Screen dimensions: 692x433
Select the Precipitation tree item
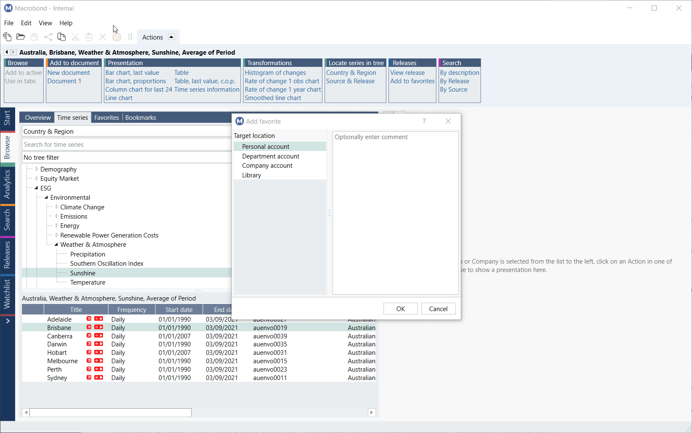(x=87, y=254)
